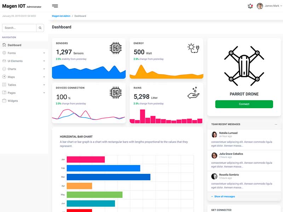This screenshot has width=283, height=212.
Task: Click the chevron beside Show all messages
Action: coord(212,196)
